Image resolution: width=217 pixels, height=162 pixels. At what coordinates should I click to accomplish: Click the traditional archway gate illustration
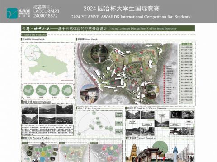pyautogui.click(x=153, y=155)
